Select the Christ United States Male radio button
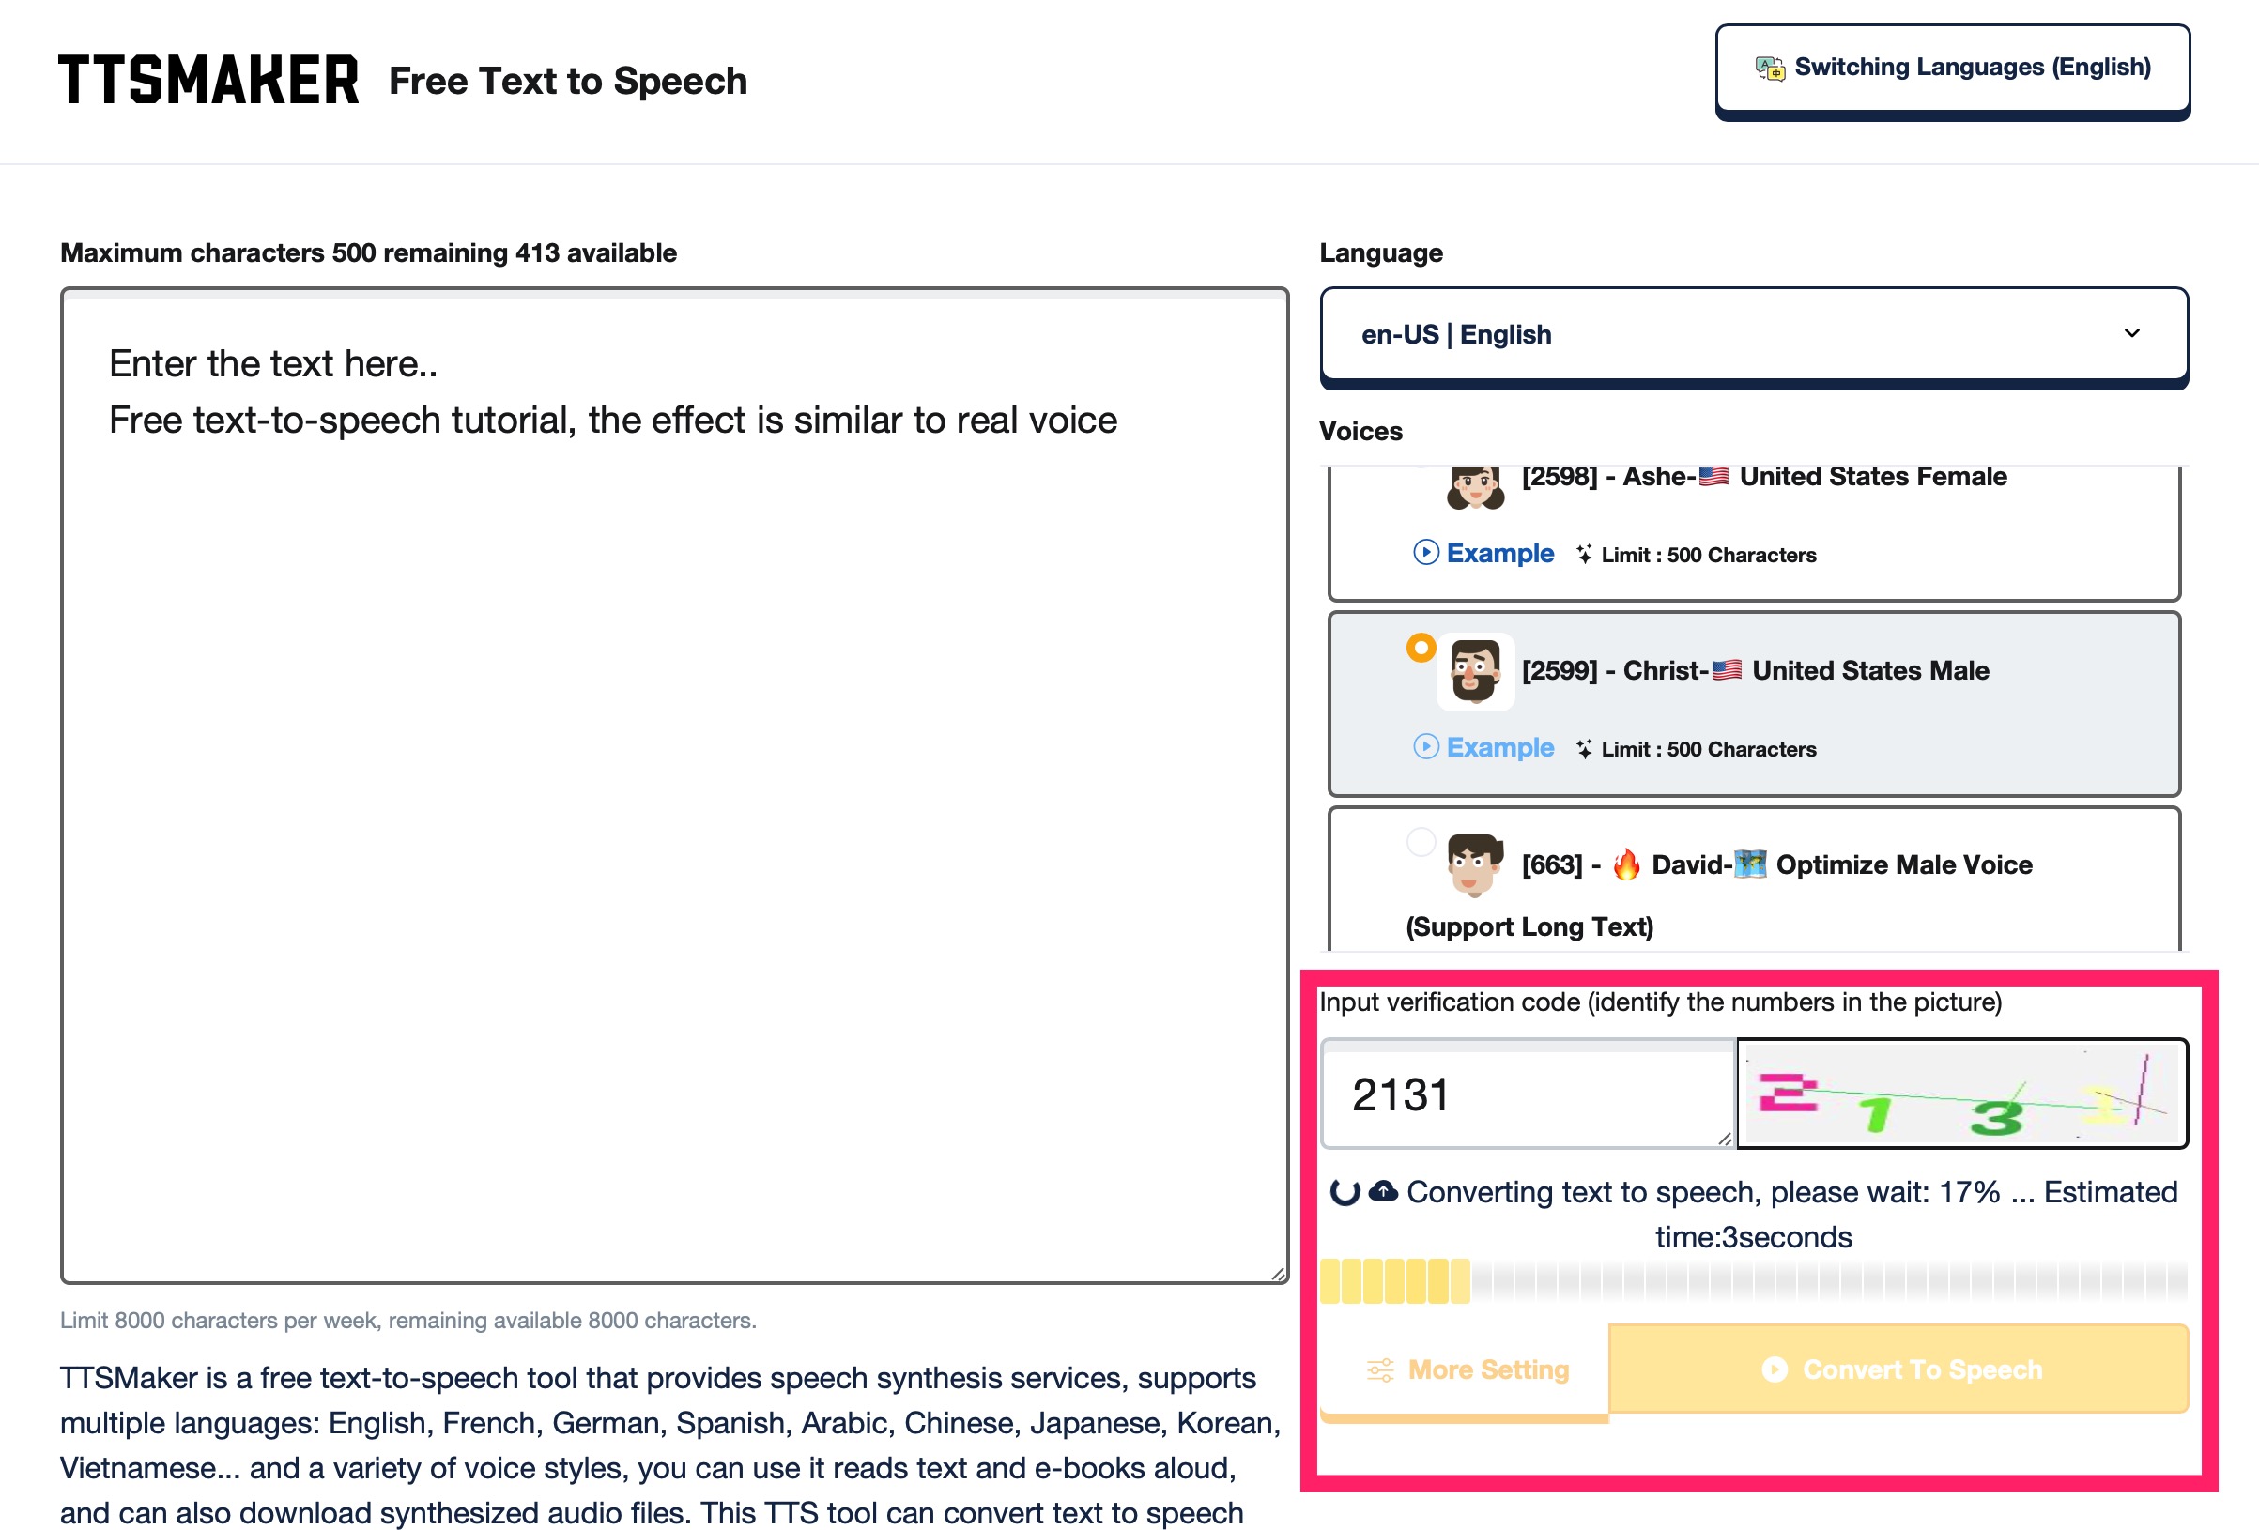Screen dimensions: 2259x1530 (x=1421, y=649)
